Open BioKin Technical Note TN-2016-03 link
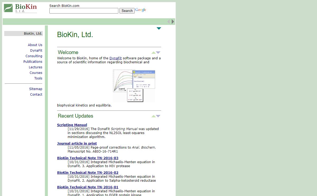 coord(88,158)
